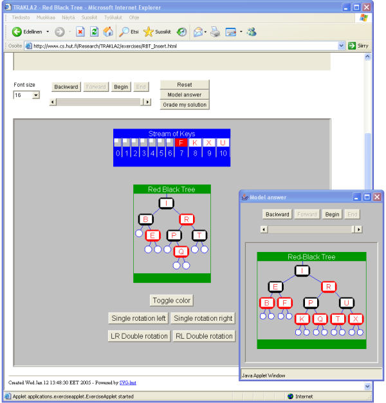Open the back button history dropdown arrow

point(48,32)
